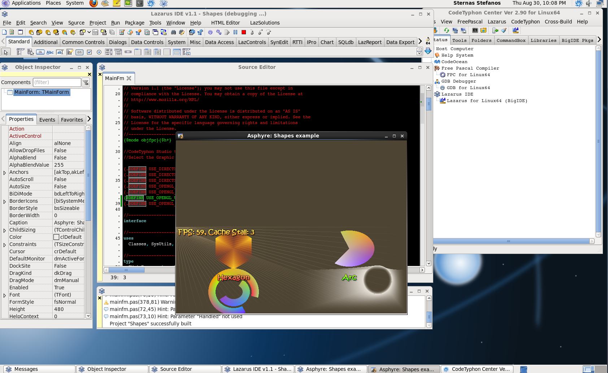Click the Enabled property value True
The width and height of the screenshot is (608, 373).
tap(69, 288)
